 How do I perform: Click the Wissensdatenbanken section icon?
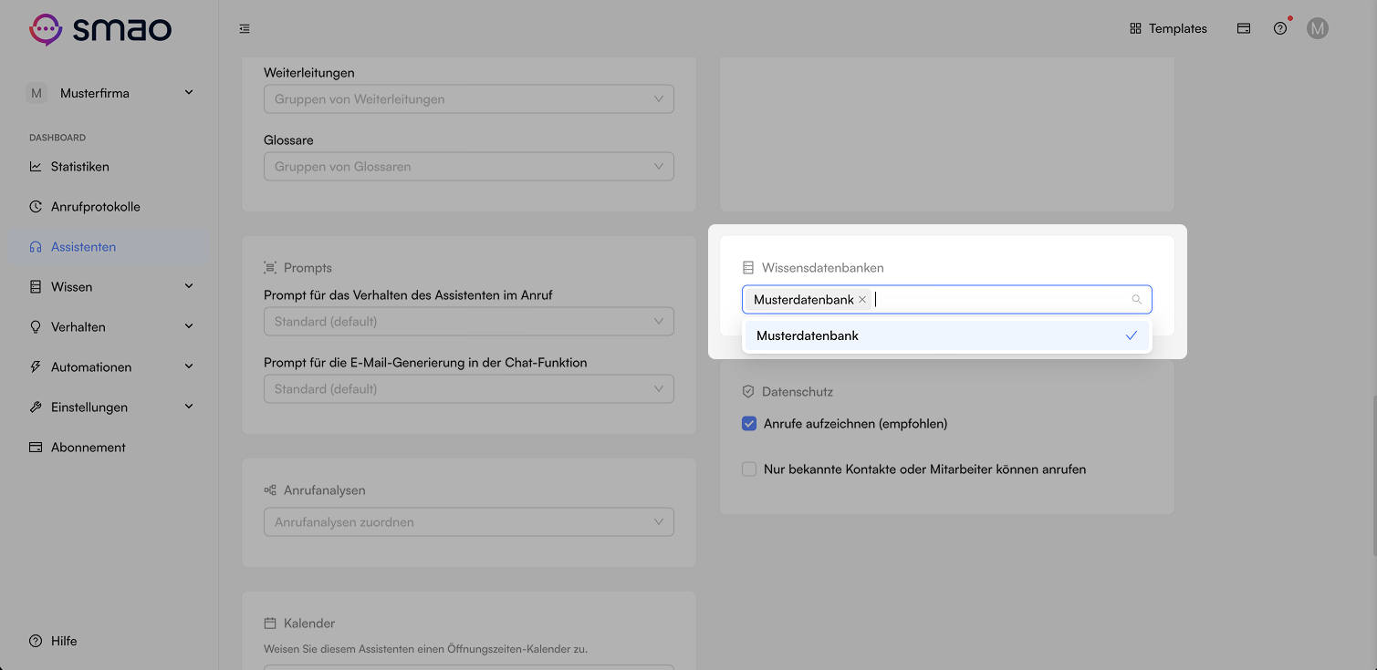(748, 268)
